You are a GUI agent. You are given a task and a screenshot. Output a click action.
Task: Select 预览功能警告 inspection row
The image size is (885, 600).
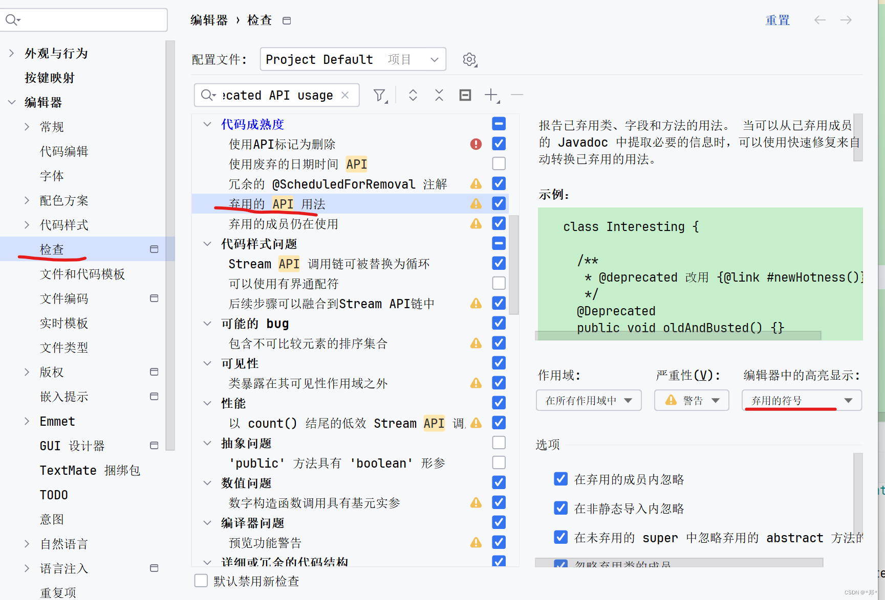(x=350, y=543)
